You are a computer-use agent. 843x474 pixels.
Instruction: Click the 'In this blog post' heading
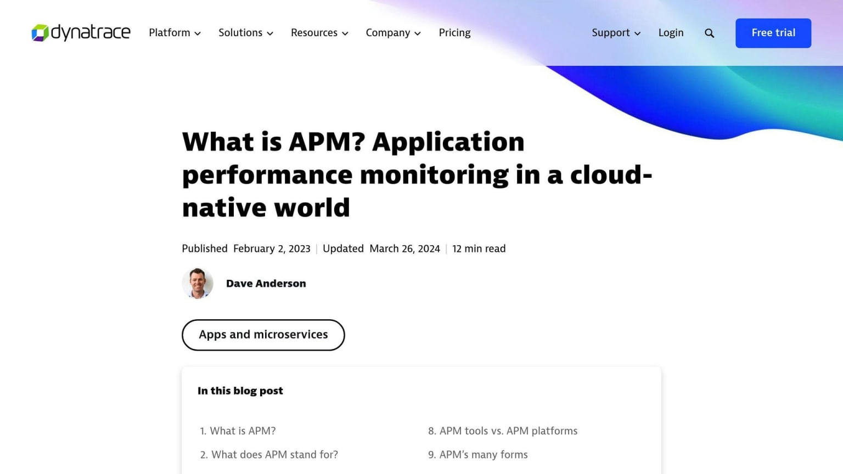tap(240, 391)
